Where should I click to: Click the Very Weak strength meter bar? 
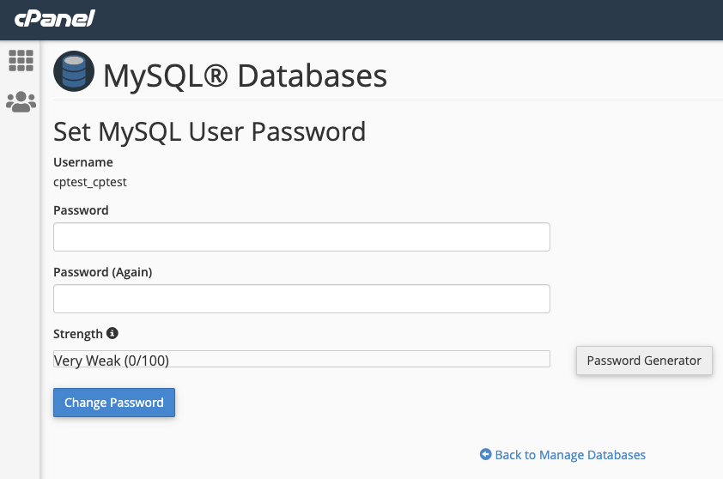click(301, 359)
